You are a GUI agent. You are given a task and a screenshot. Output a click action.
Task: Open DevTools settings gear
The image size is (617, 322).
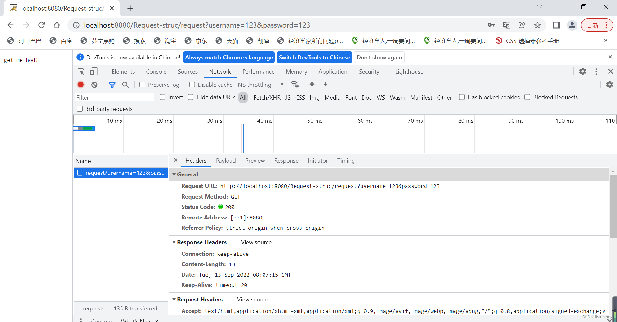(x=583, y=71)
